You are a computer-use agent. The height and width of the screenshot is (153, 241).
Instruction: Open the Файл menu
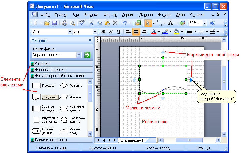pos(45,15)
